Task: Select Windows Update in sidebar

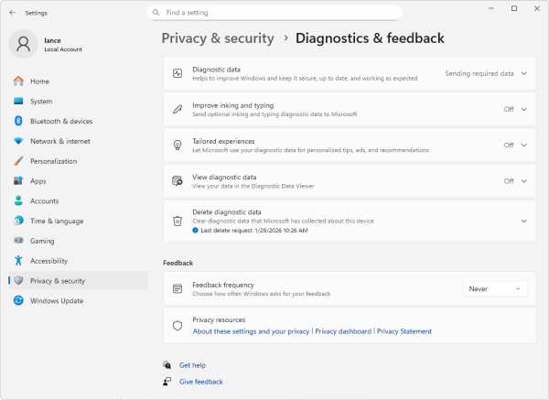Action: click(x=78, y=301)
